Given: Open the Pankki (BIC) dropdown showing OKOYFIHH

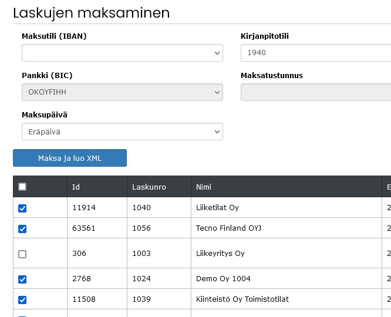Looking at the screenshot, I should (122, 92).
